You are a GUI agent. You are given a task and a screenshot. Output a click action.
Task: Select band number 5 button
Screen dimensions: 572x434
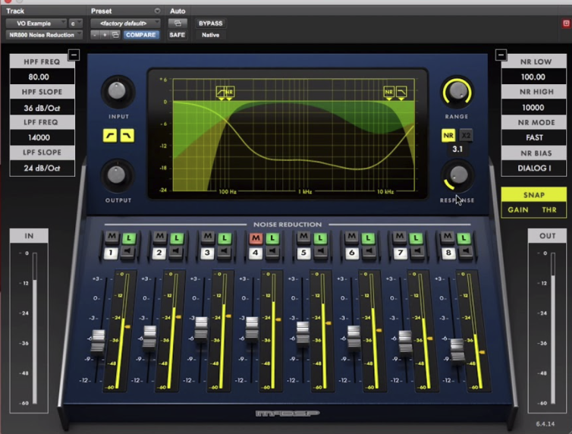pos(303,253)
